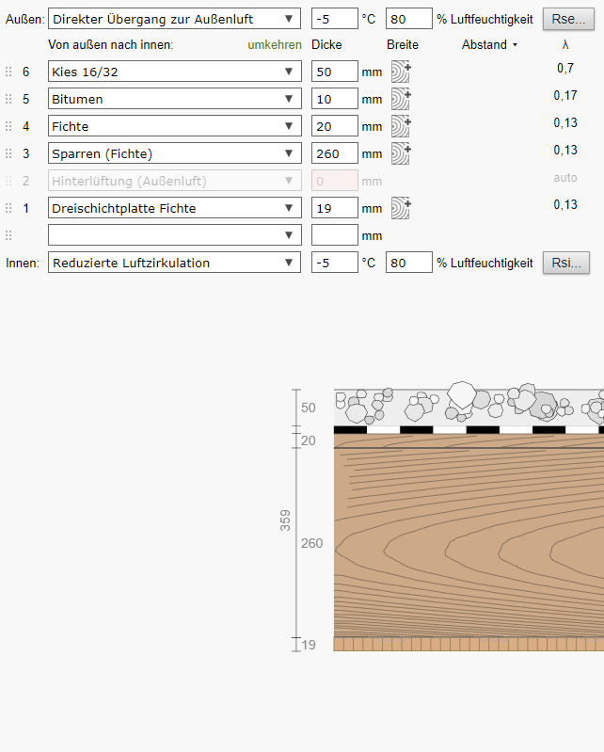Screen dimensions: 604x752
Task: Click the 359 total thickness dimension label
Action: [285, 520]
